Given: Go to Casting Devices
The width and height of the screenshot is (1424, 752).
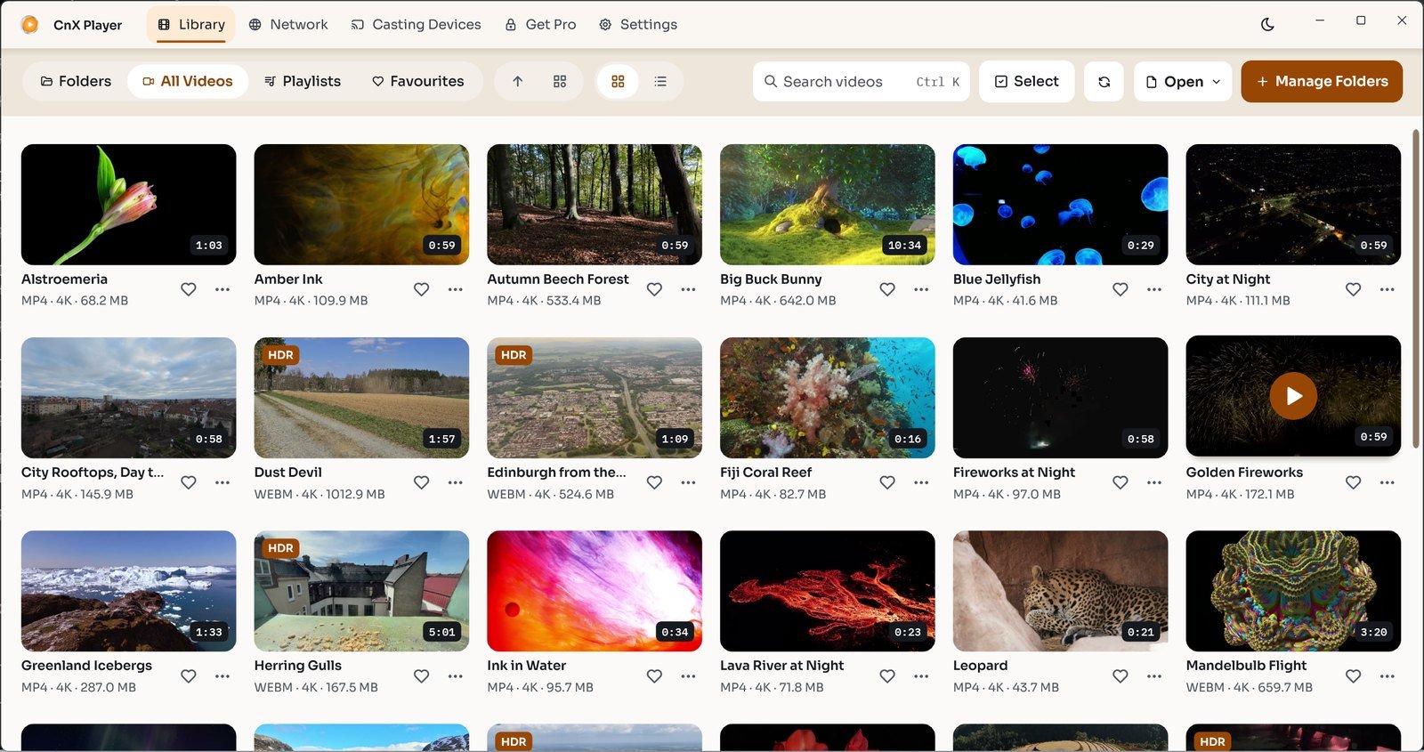Looking at the screenshot, I should coord(416,25).
